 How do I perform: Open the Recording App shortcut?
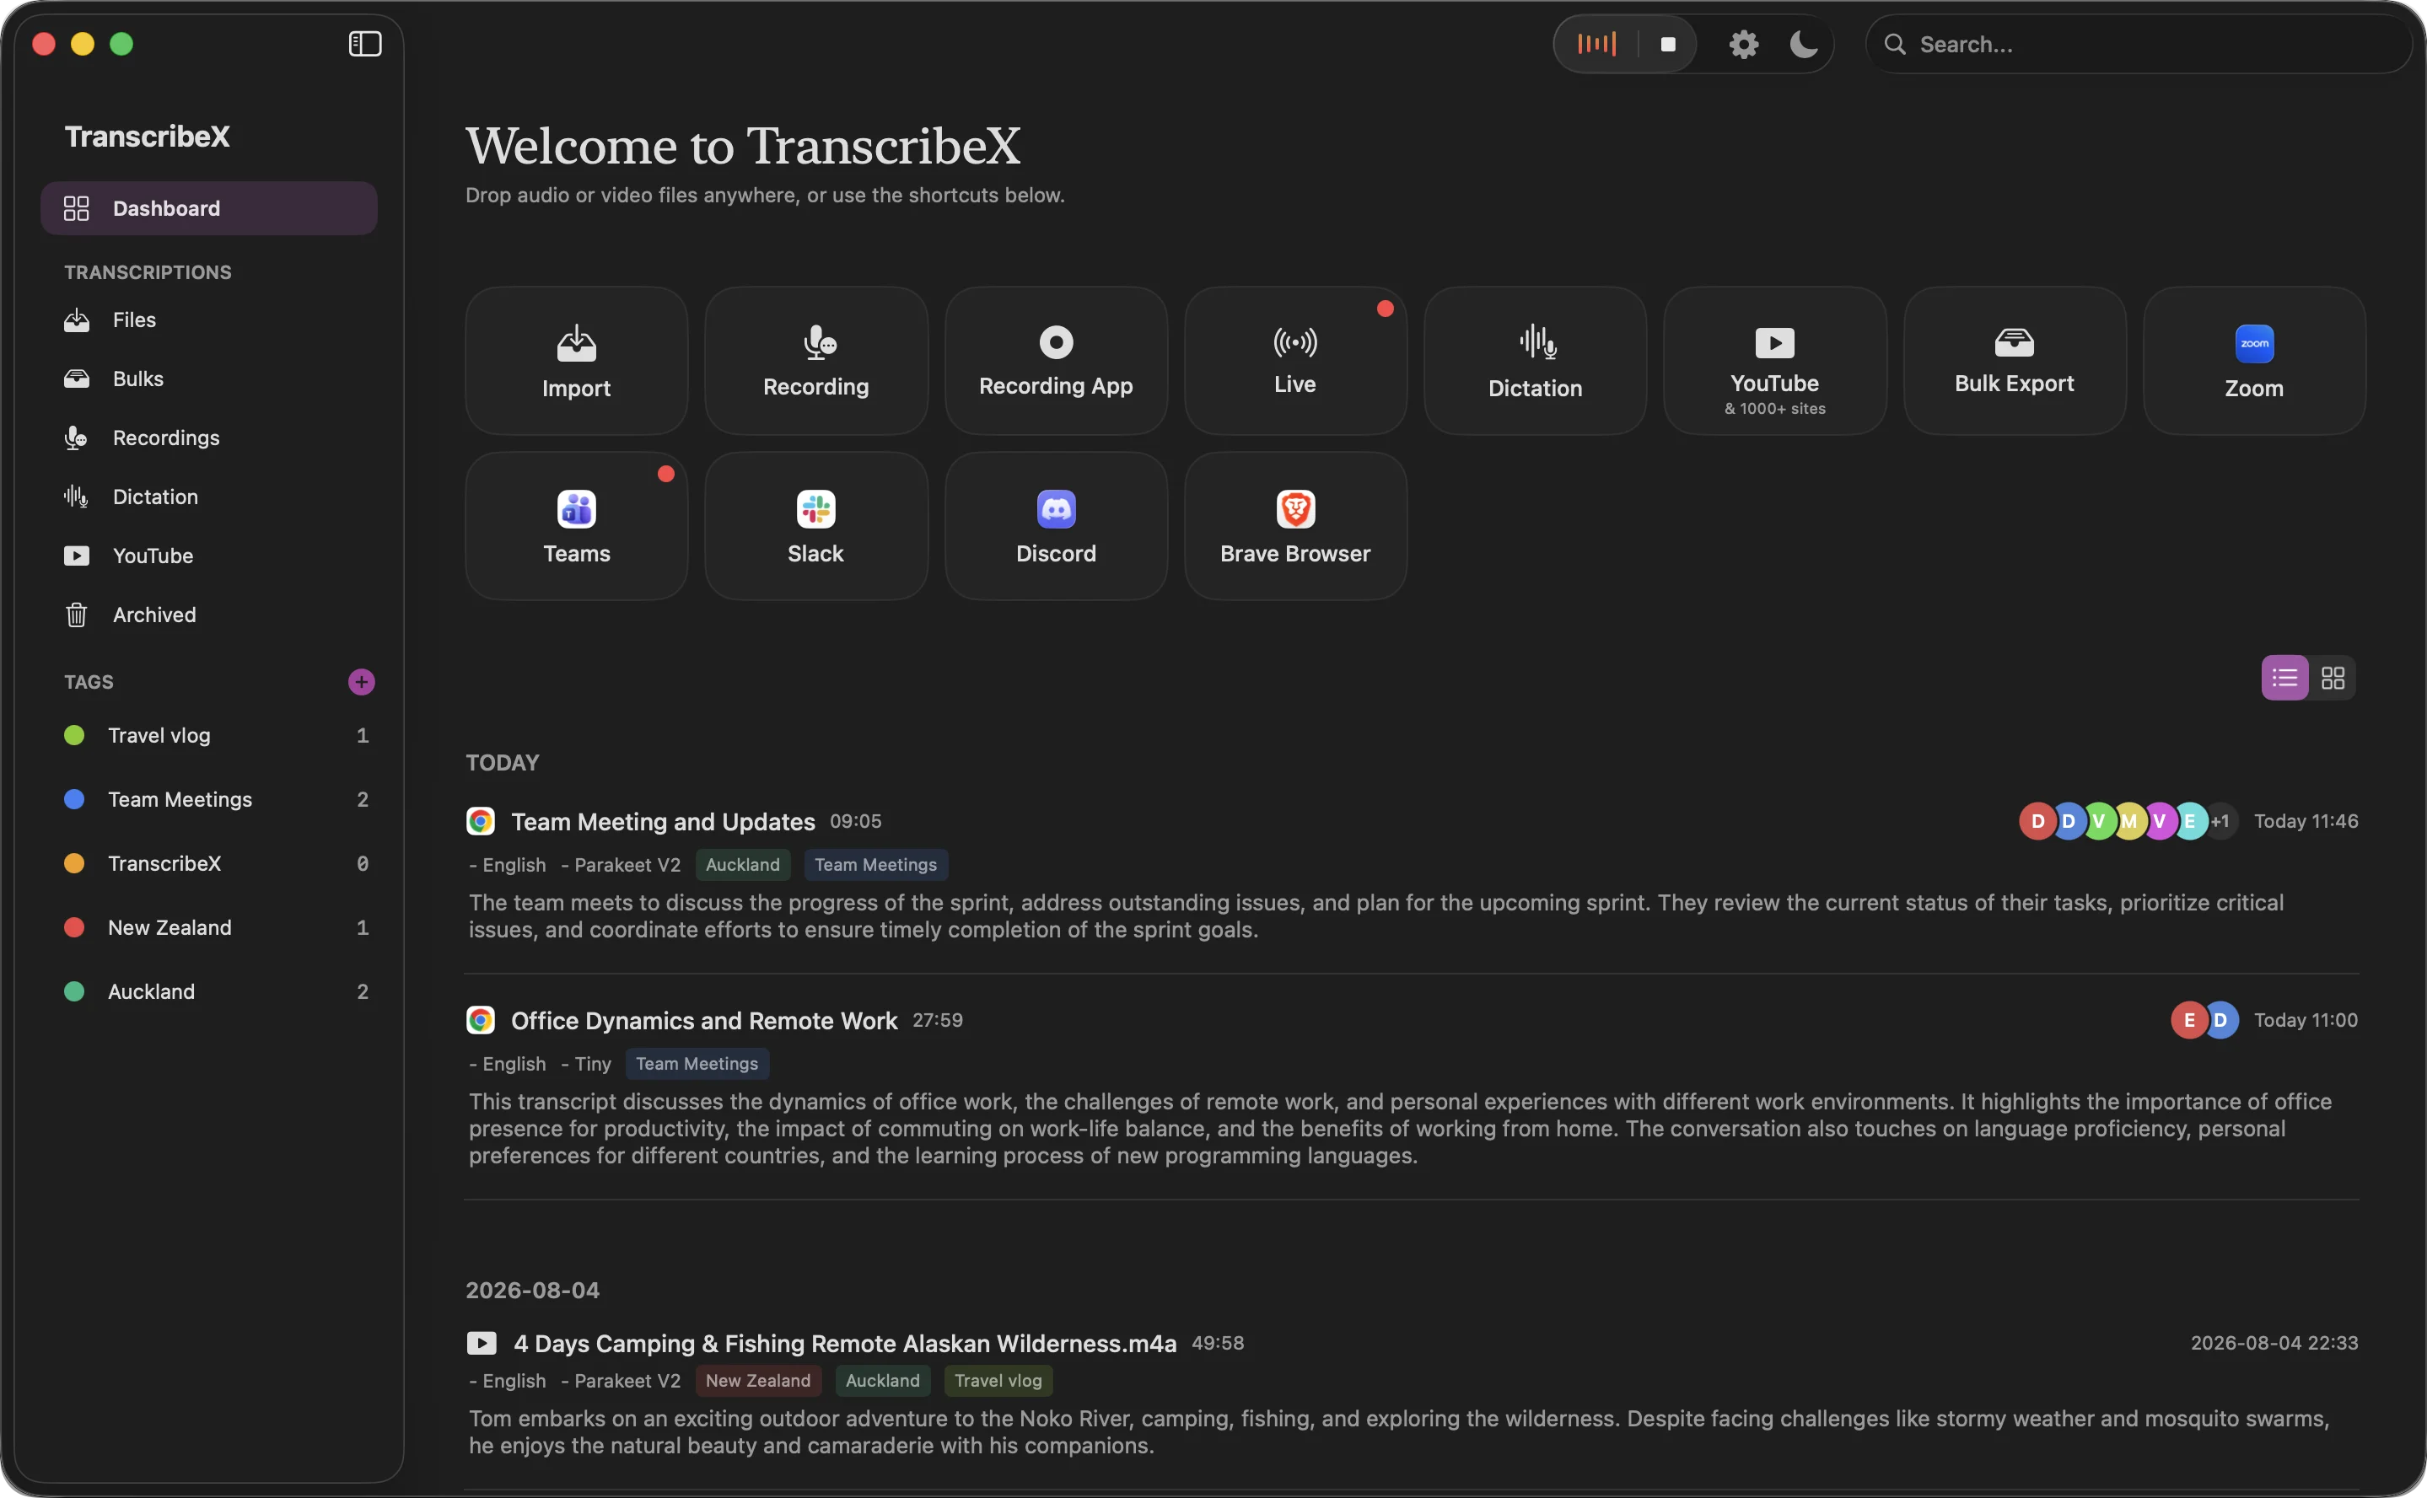[x=1056, y=361]
